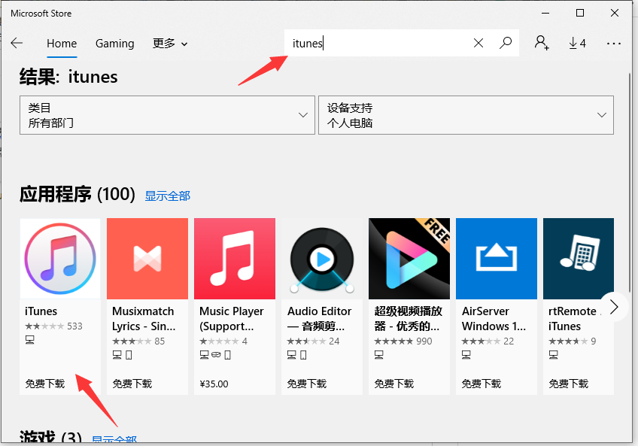This screenshot has width=638, height=446.
Task: Expand the 类目 所有部门 dropdown
Action: click(167, 115)
